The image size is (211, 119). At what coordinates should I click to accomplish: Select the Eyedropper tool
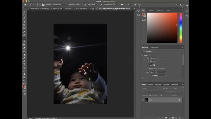click(24, 32)
